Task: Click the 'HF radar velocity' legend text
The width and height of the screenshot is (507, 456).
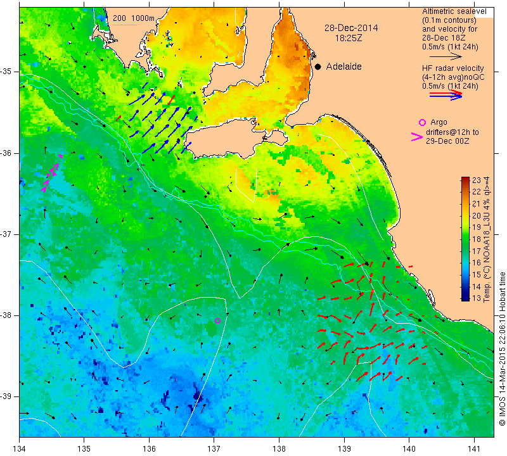Action: (452, 68)
